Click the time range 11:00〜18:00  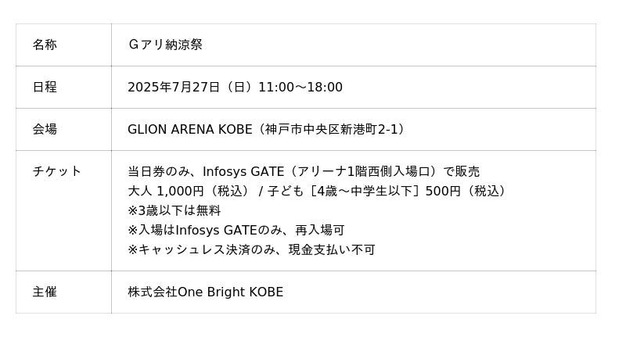(300, 87)
